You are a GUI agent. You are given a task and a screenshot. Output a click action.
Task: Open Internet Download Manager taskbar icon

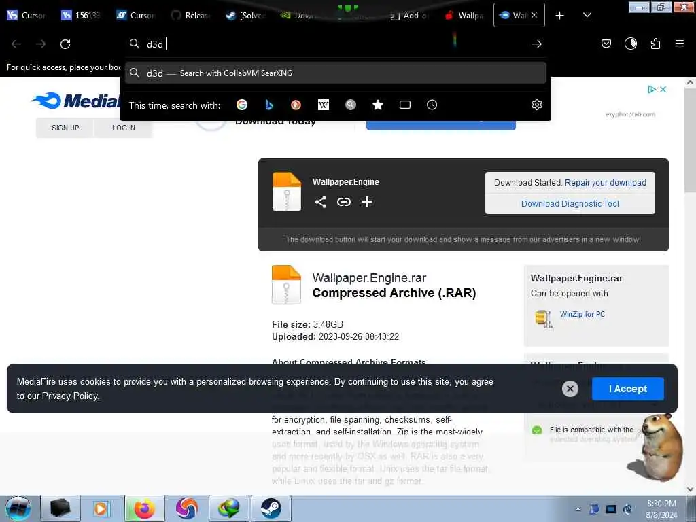[229, 508]
